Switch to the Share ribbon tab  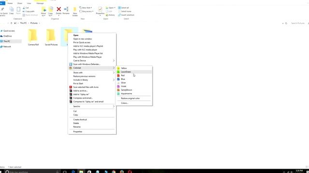tap(20, 3)
